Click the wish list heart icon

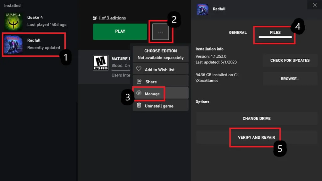pyautogui.click(x=139, y=69)
